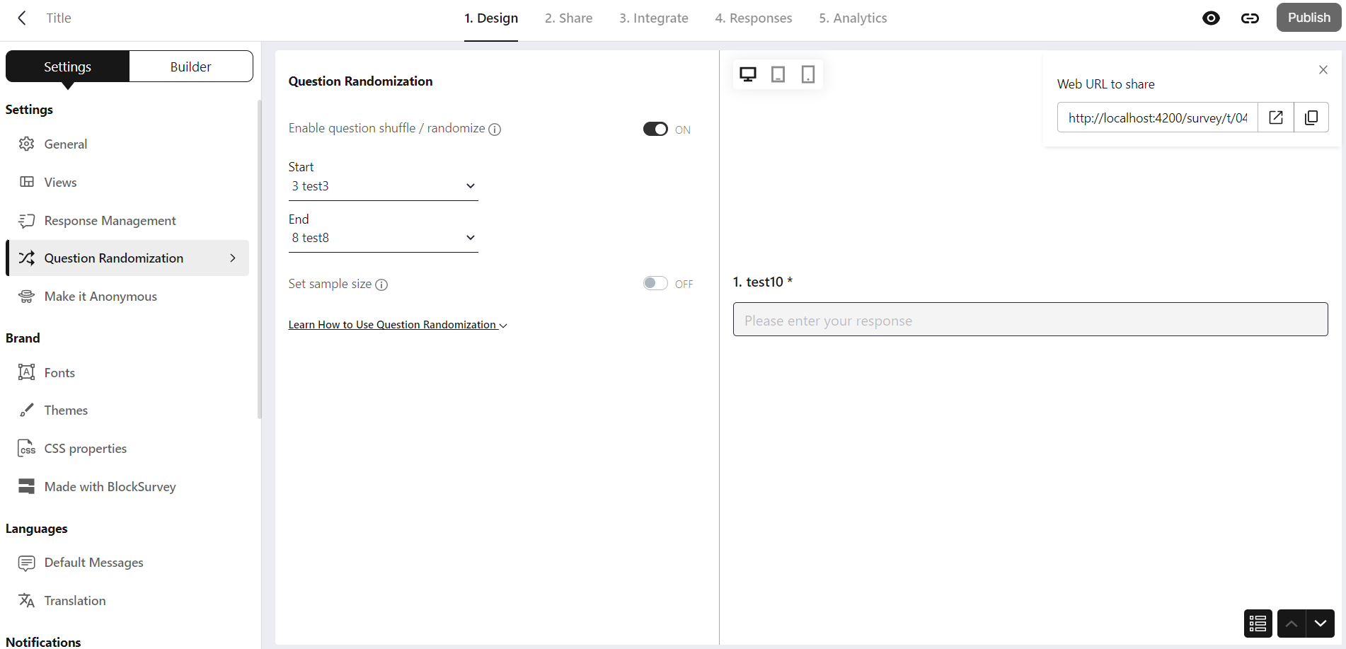
Task: Switch to mobile phone preview icon
Action: click(x=807, y=74)
